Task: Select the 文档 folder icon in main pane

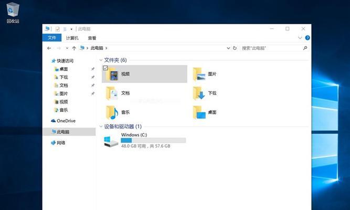Action: click(112, 93)
